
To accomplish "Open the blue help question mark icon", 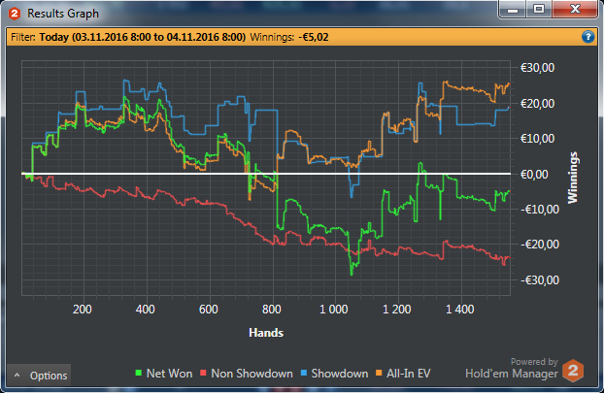I will tap(587, 37).
